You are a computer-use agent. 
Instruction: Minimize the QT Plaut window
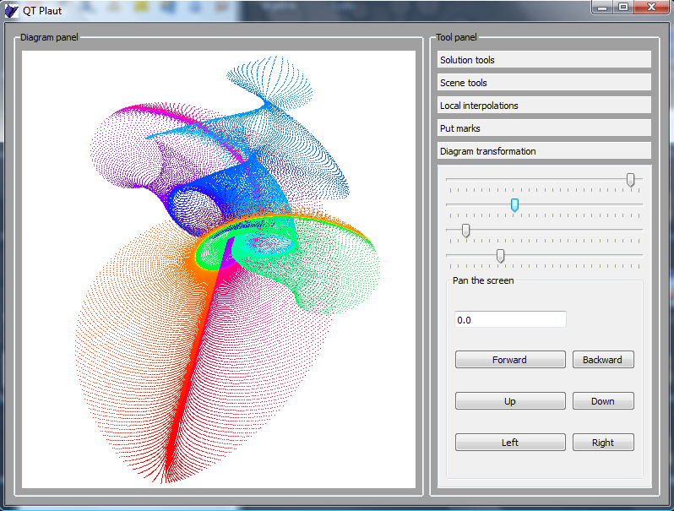(602, 8)
